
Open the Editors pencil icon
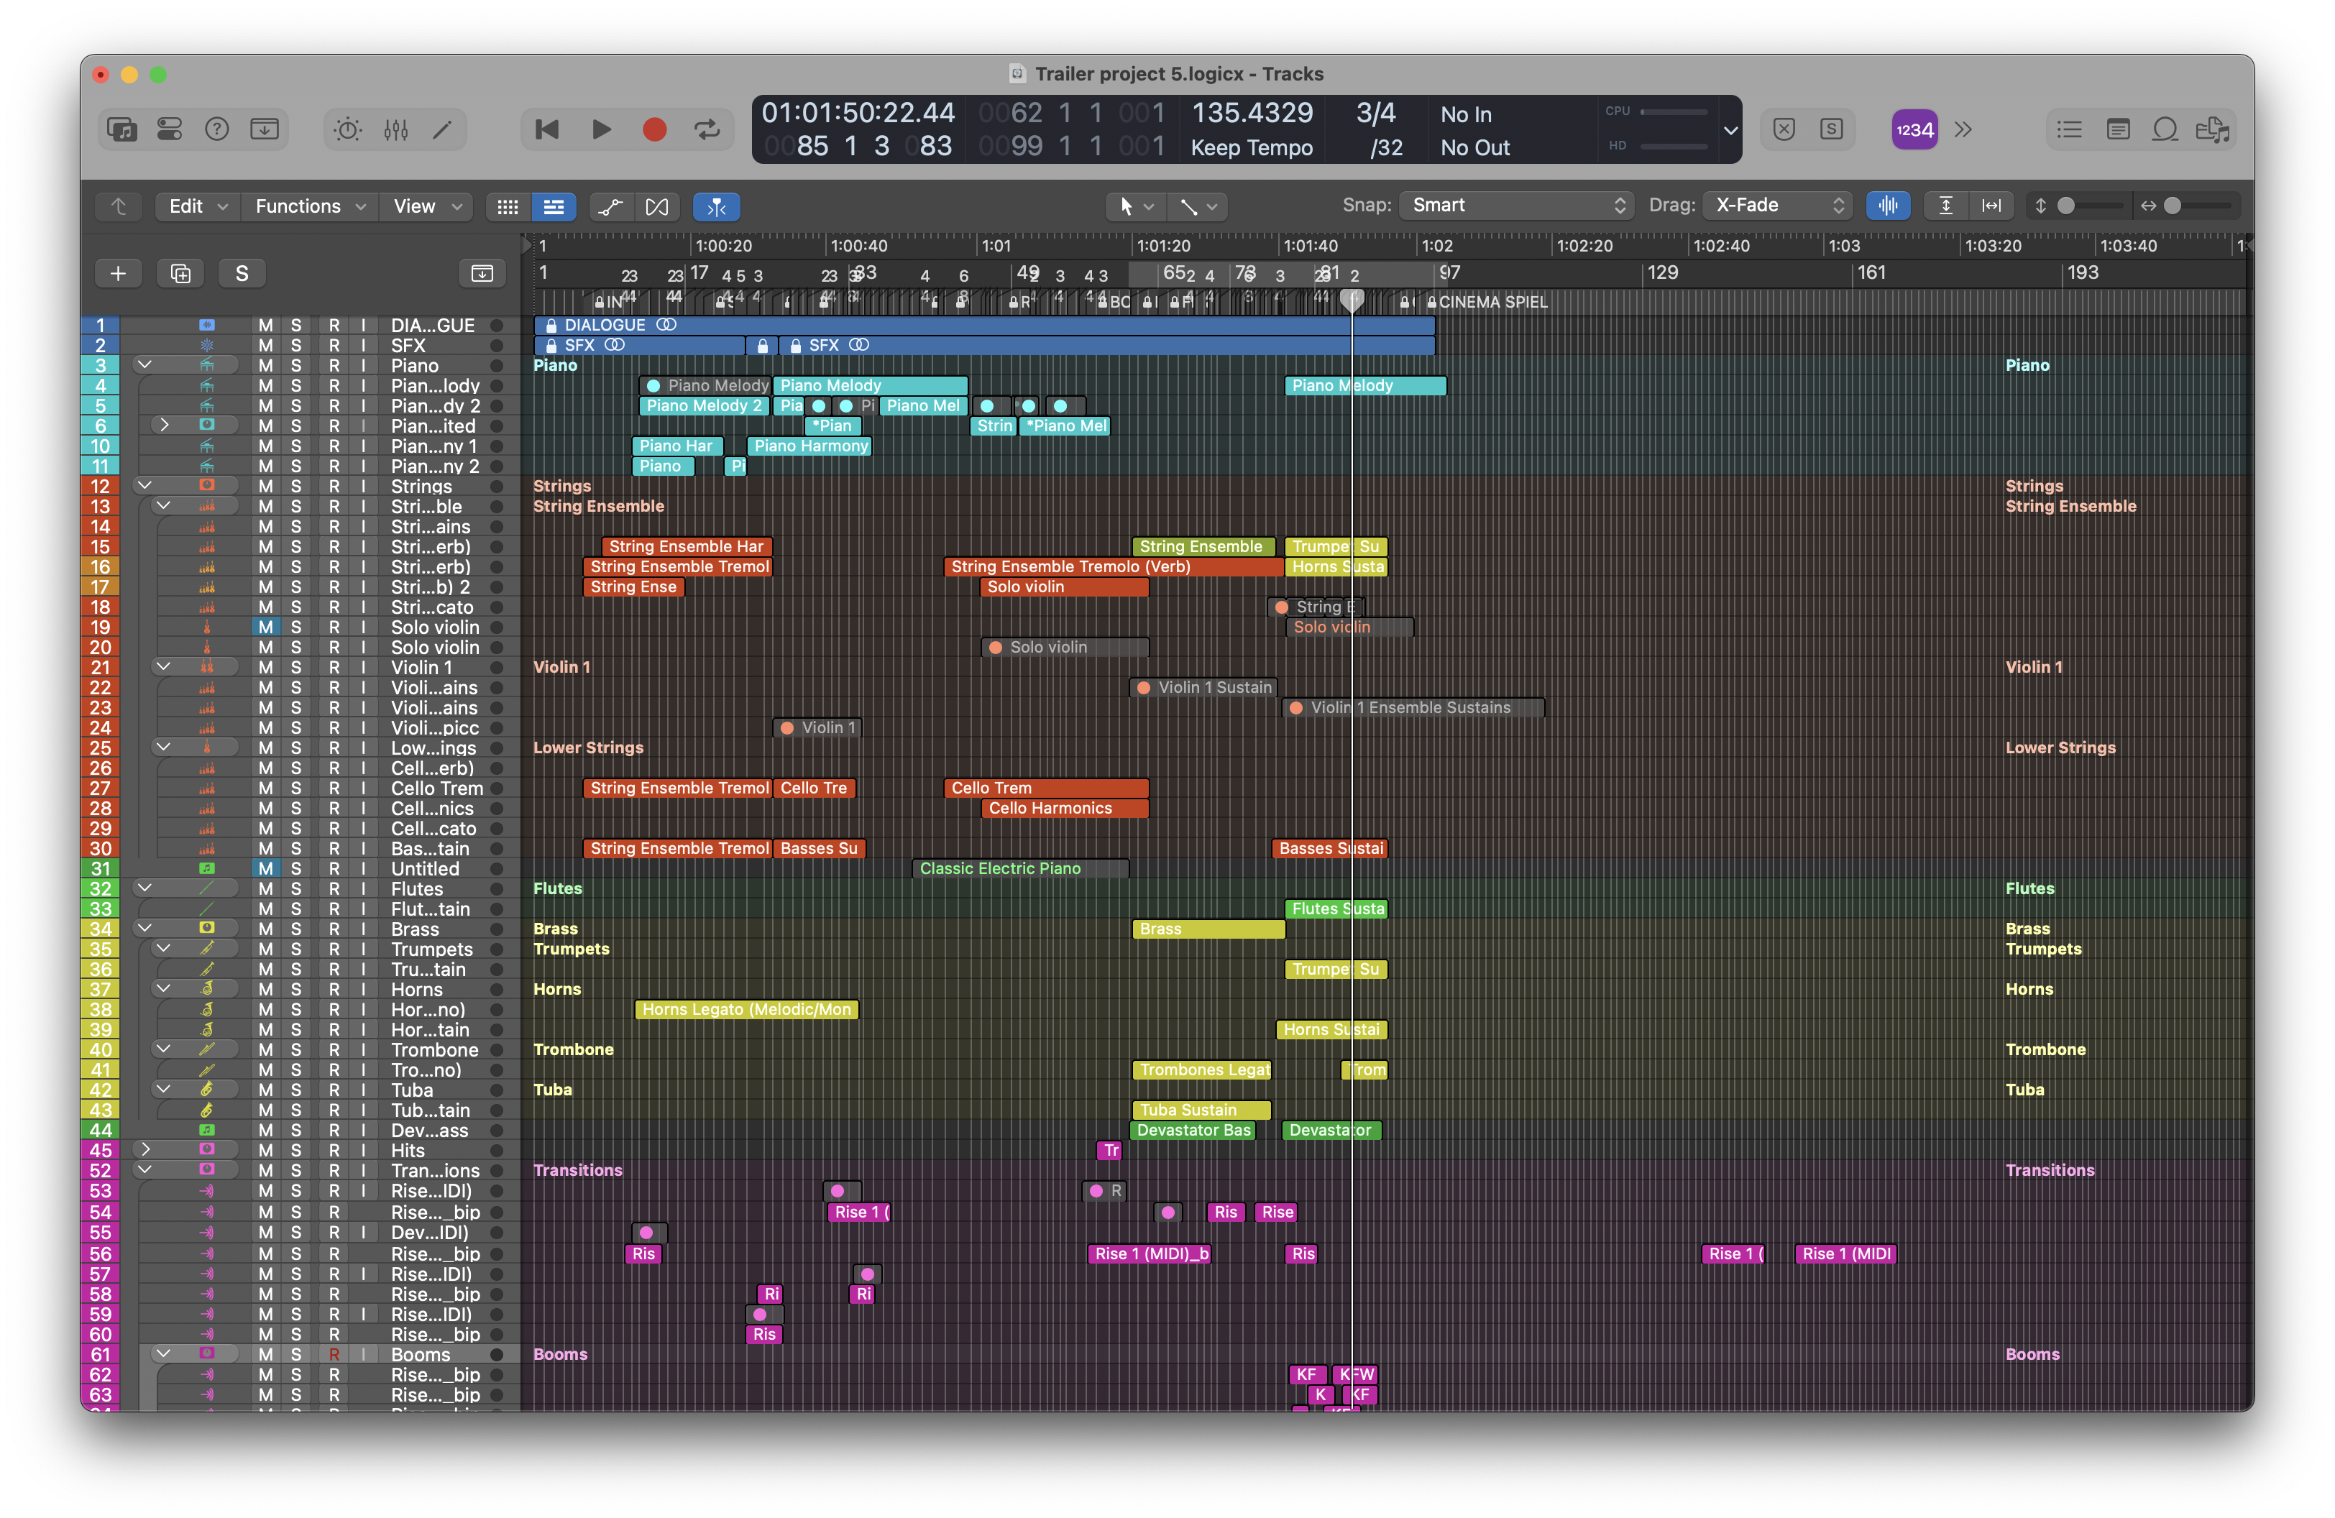click(442, 129)
